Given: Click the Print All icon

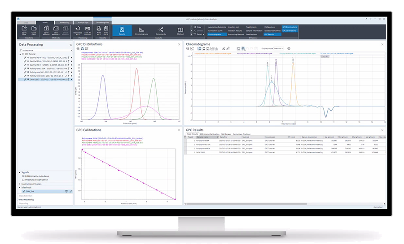Looking at the screenshot, I should [98, 29].
